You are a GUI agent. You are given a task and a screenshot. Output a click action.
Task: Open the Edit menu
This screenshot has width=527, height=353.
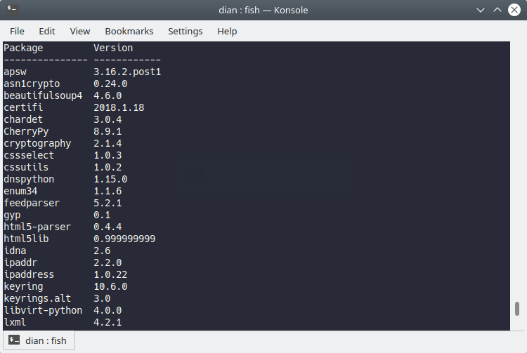47,31
